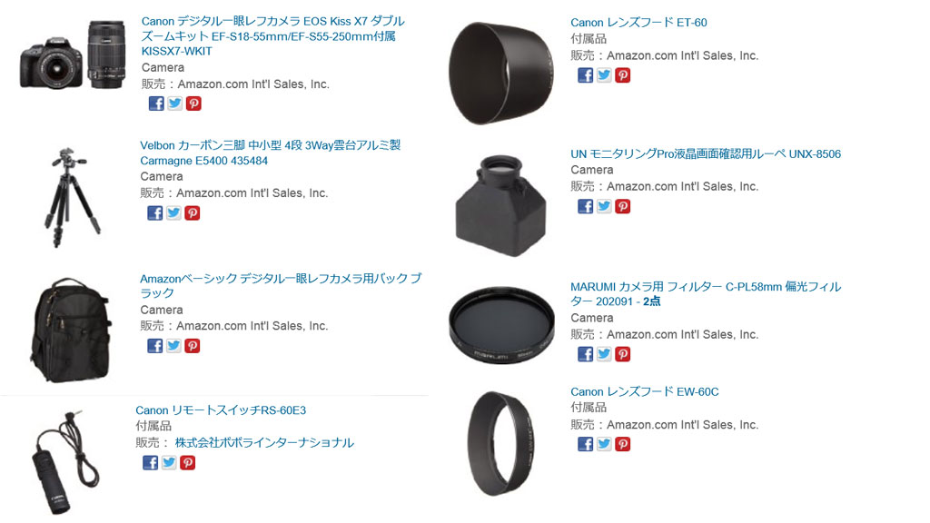
Task: Open UN monitoring loupe UNX-8506 link
Action: pos(706,153)
